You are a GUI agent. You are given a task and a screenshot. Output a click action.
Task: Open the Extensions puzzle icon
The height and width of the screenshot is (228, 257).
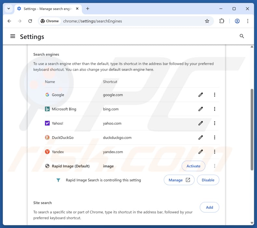(222, 21)
